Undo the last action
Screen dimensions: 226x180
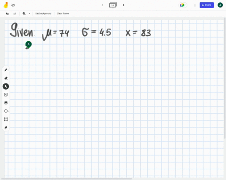[x=7, y=14]
